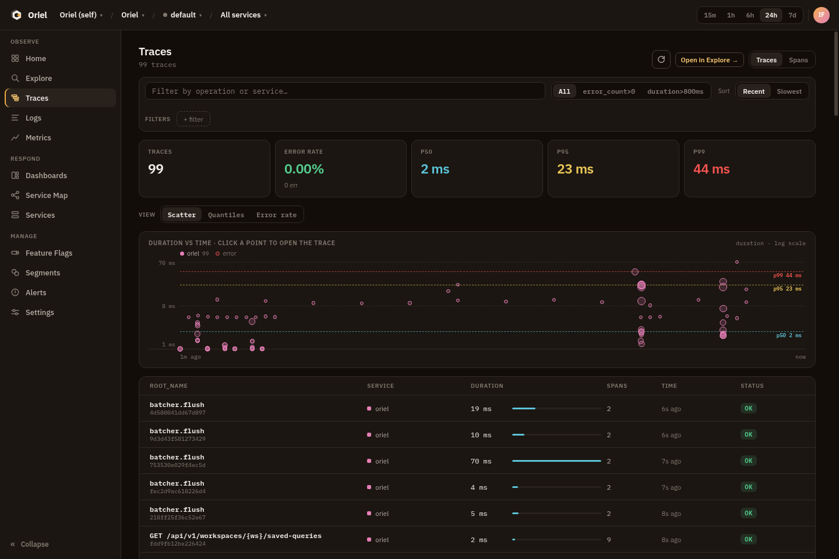Open trace 4d580041dd67d897 row
Viewport: 839px width, 559px height.
pos(477,408)
